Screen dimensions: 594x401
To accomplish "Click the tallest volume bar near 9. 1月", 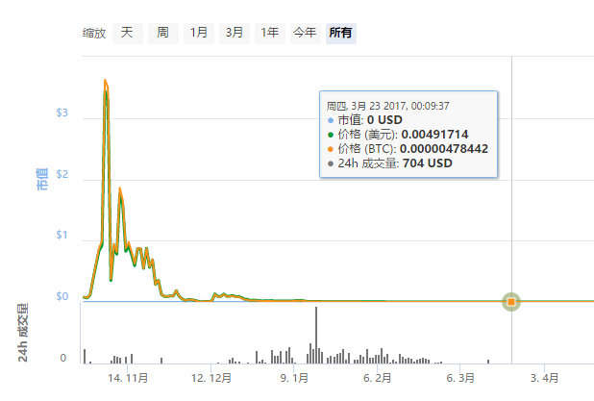I will [x=316, y=335].
